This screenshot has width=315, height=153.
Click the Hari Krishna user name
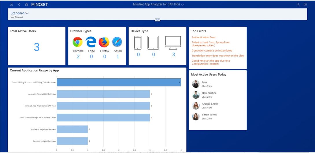point(209,93)
